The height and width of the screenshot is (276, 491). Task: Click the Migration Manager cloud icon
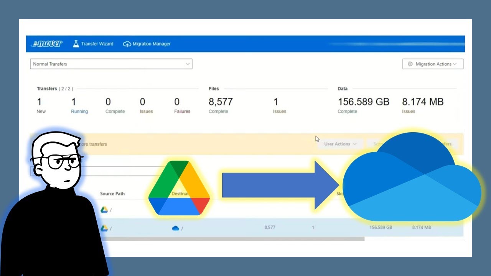pos(127,44)
